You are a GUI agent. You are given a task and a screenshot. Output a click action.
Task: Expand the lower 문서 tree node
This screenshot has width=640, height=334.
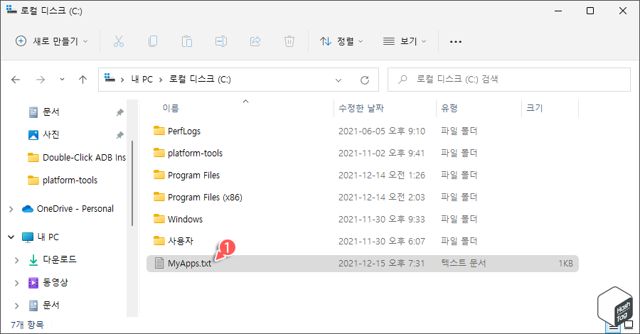pyautogui.click(x=17, y=306)
